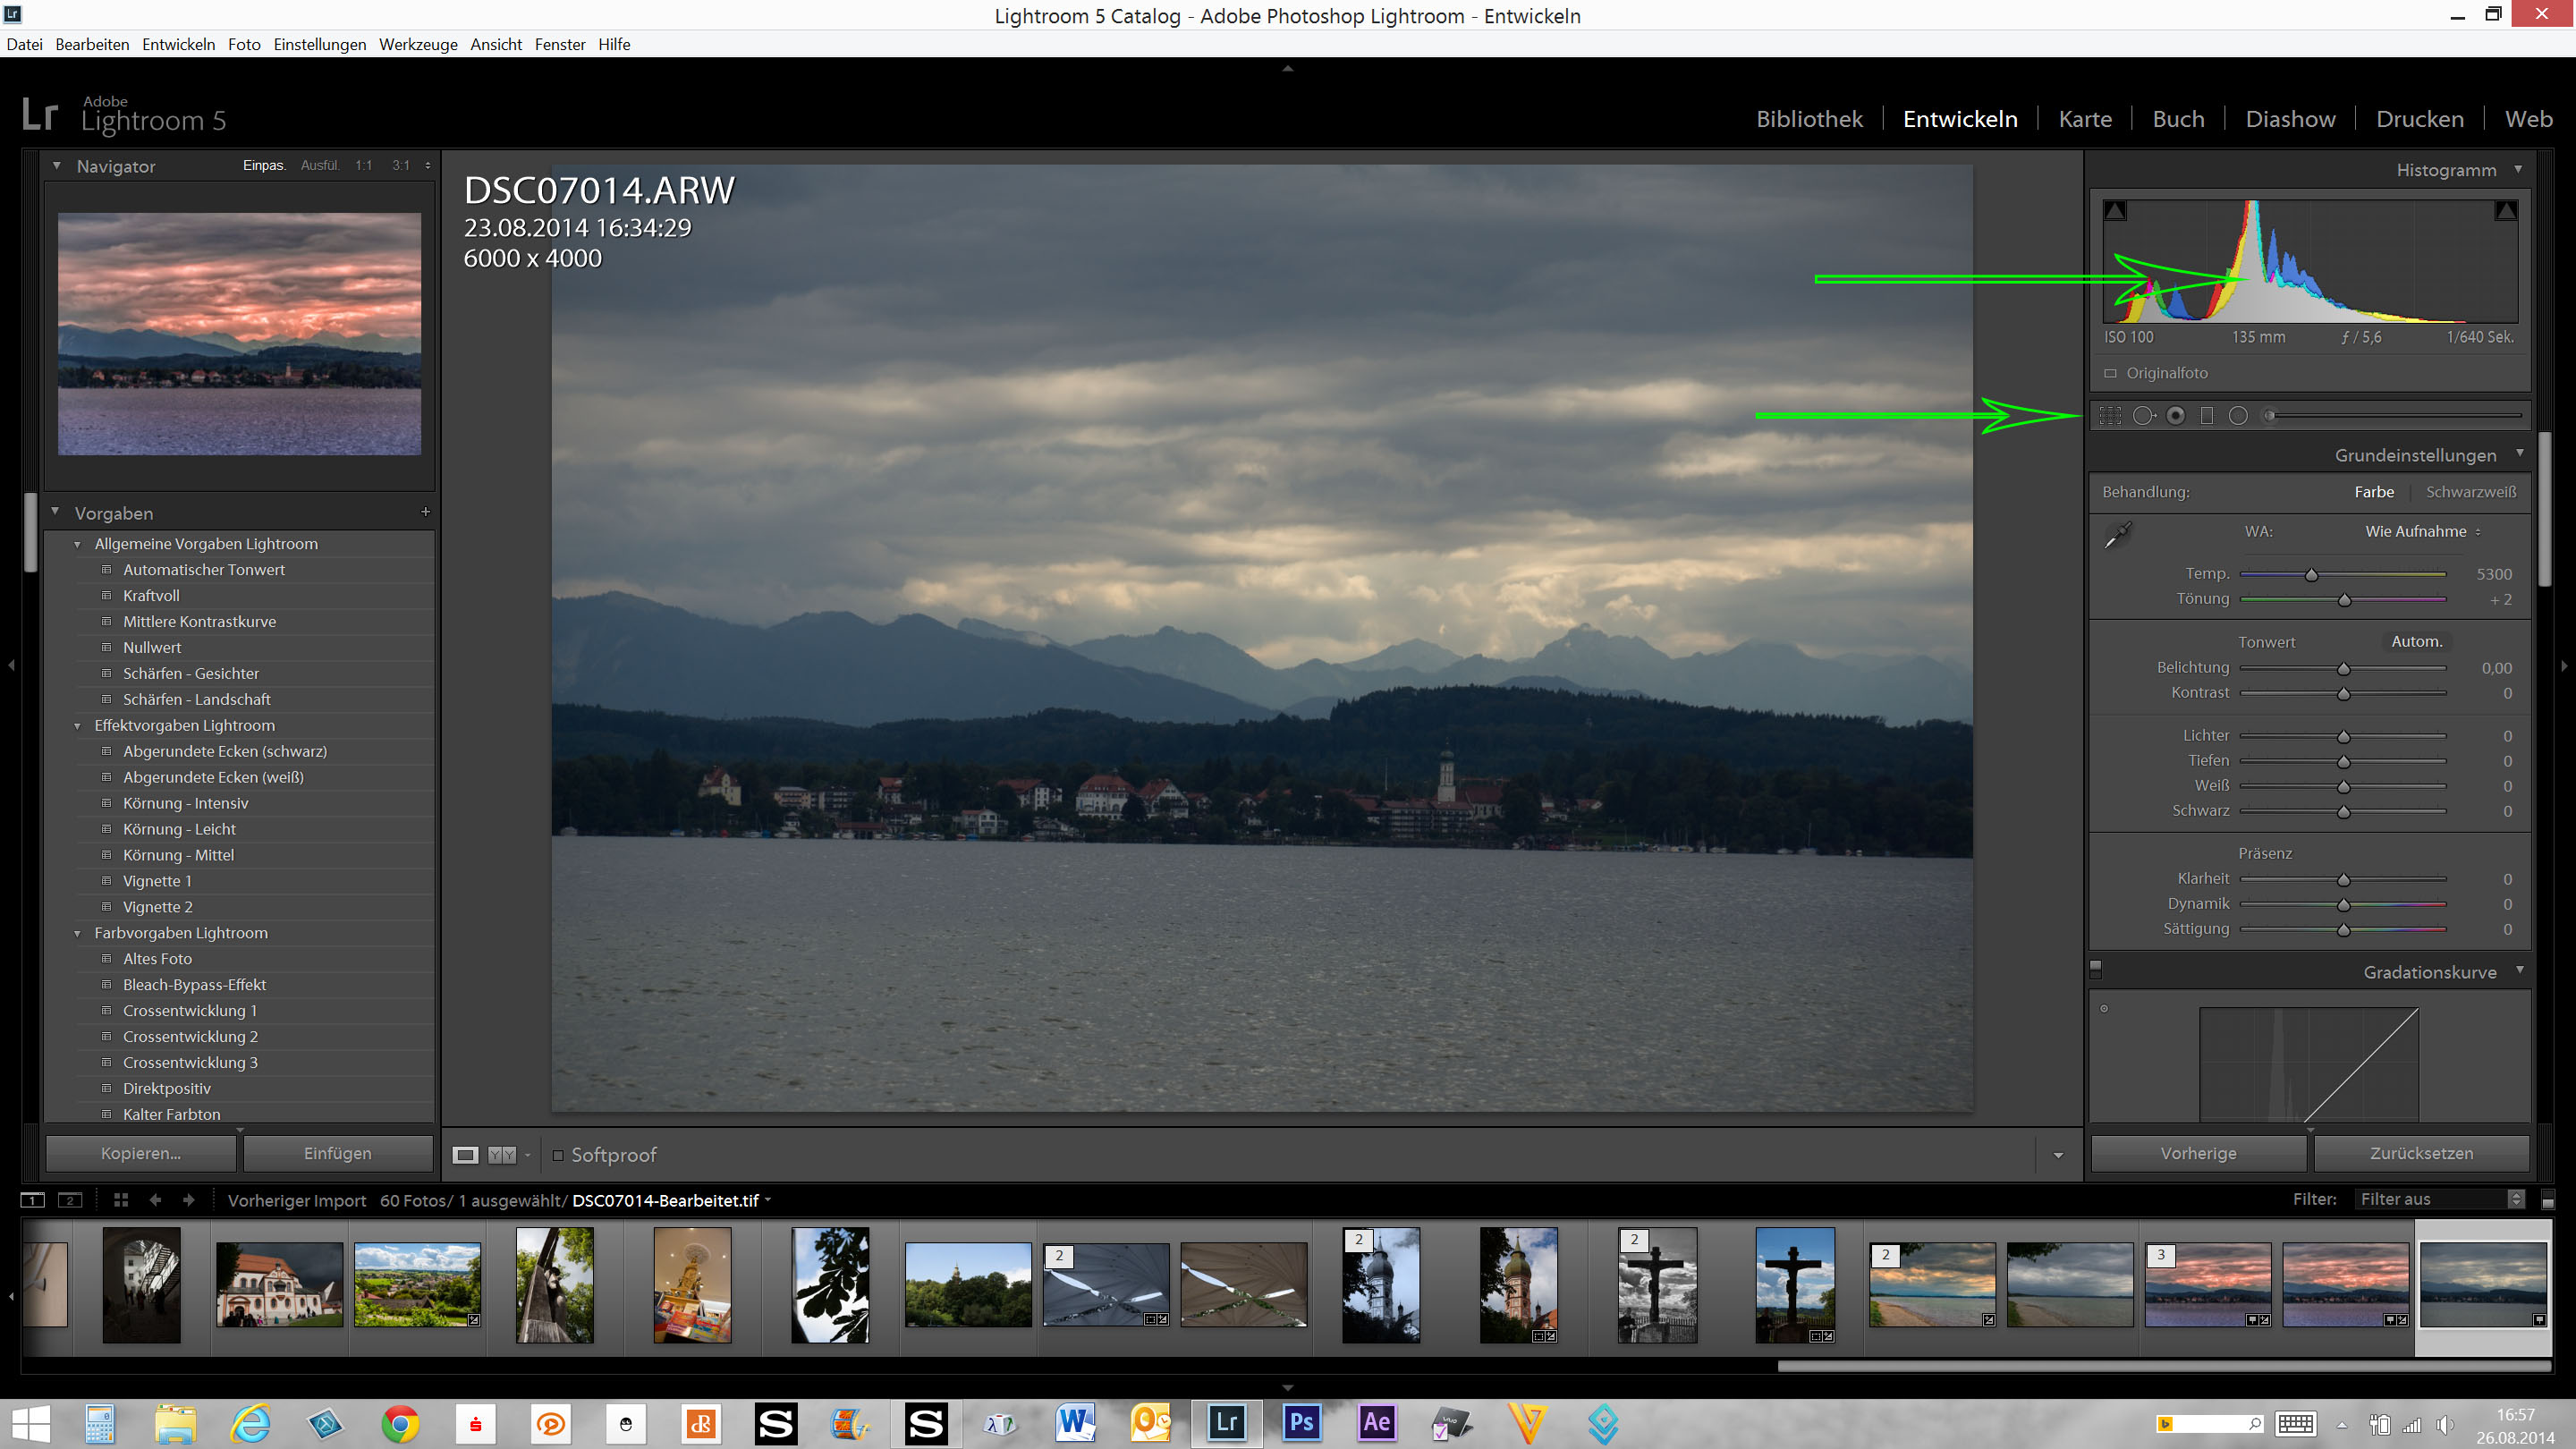Collapse Farbvorgaben Lightroom folder

77,934
